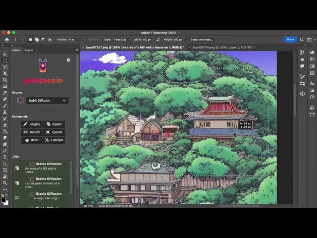The image size is (317, 238).
Task: Switch to the Layers panel tab
Action: coord(29,50)
